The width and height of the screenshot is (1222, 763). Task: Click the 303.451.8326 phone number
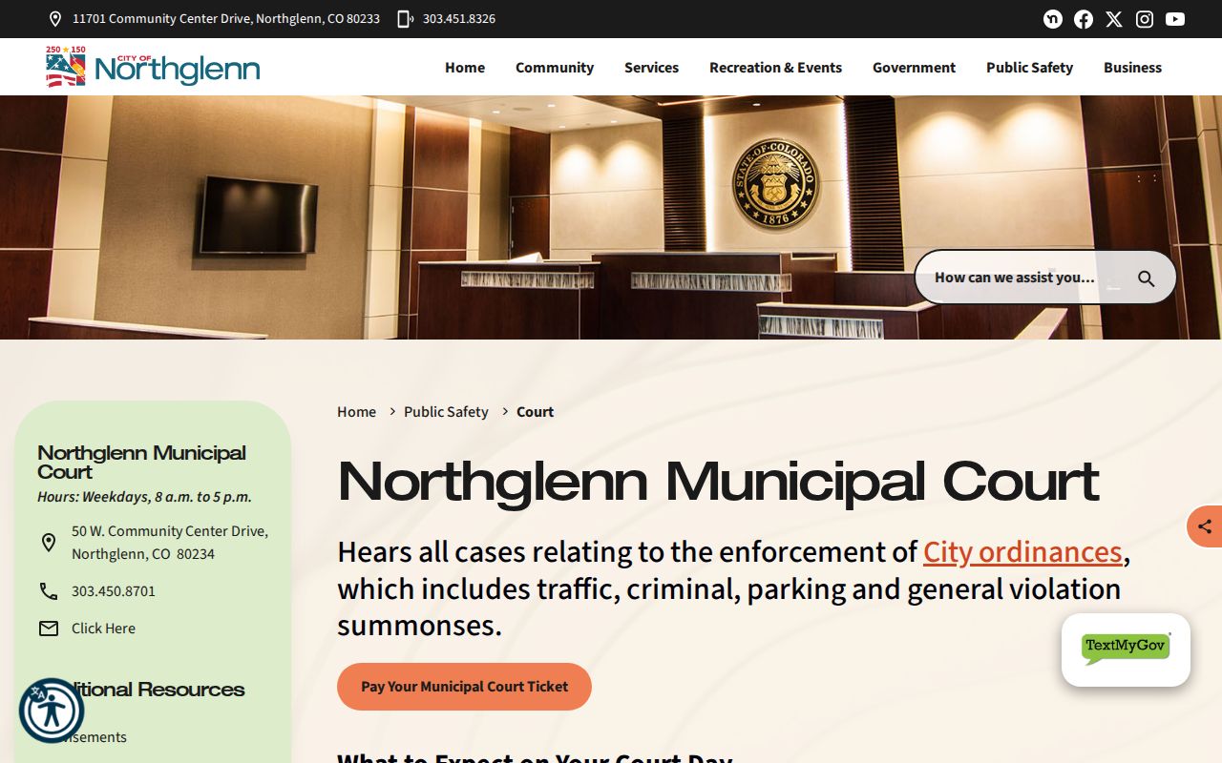tap(459, 19)
